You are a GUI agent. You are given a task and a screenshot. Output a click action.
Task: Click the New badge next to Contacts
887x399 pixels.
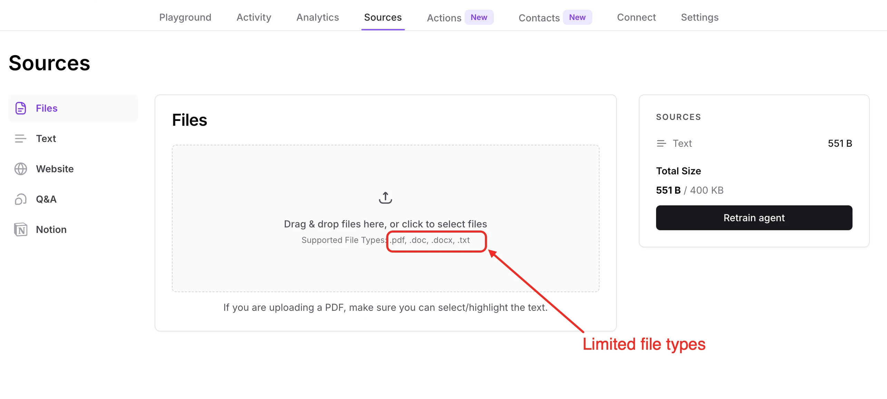point(577,17)
